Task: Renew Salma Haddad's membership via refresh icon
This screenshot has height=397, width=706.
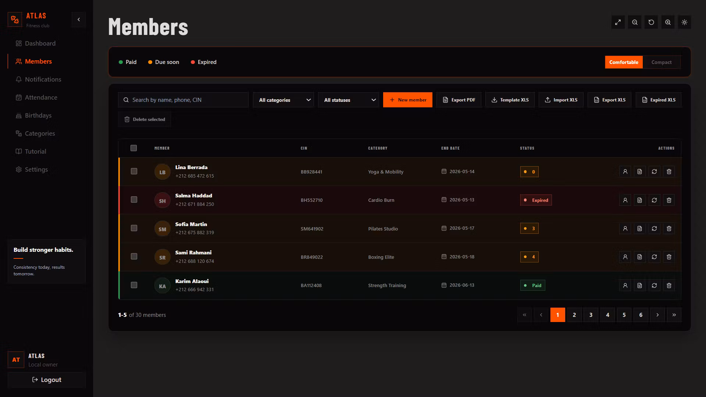Action: tap(654, 200)
